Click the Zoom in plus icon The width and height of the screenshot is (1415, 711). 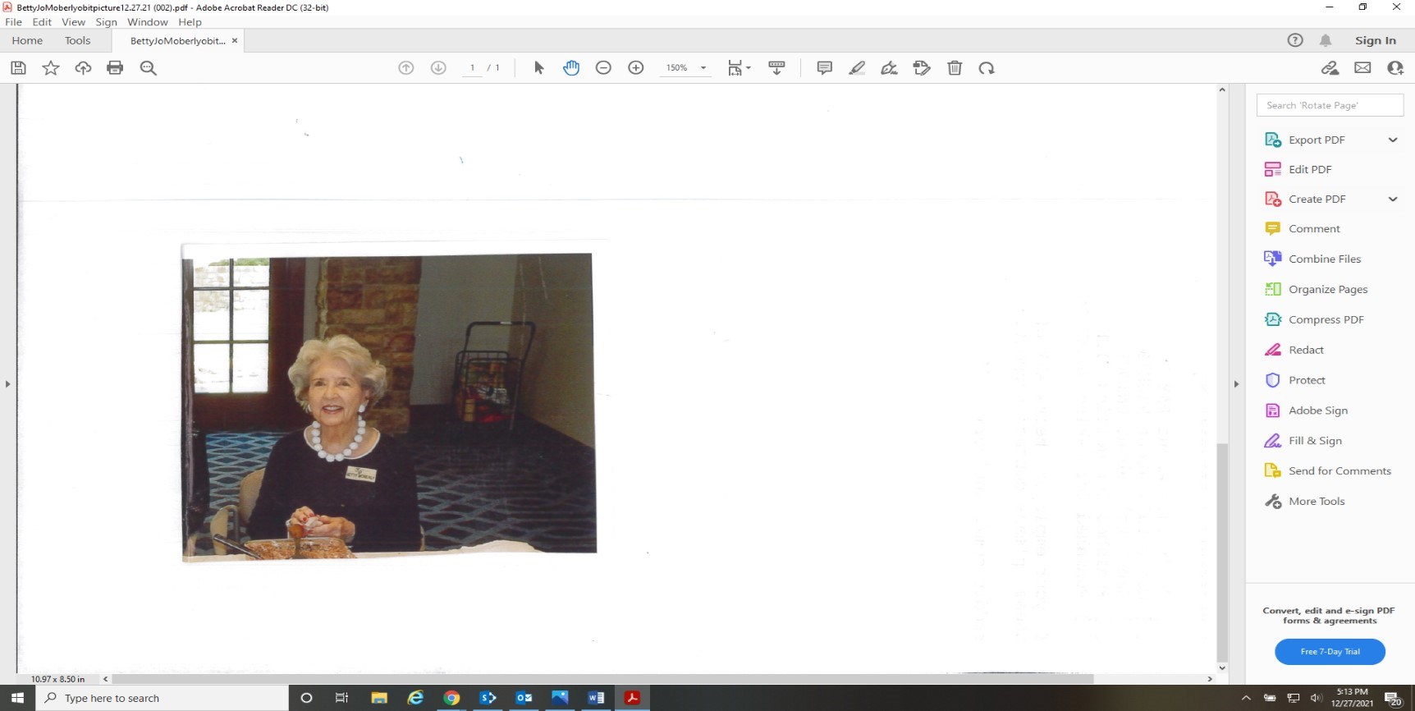point(635,68)
